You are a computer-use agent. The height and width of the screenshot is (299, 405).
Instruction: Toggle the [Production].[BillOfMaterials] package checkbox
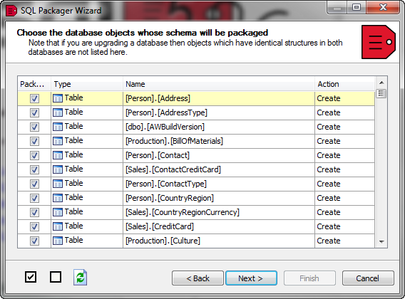[x=35, y=141]
